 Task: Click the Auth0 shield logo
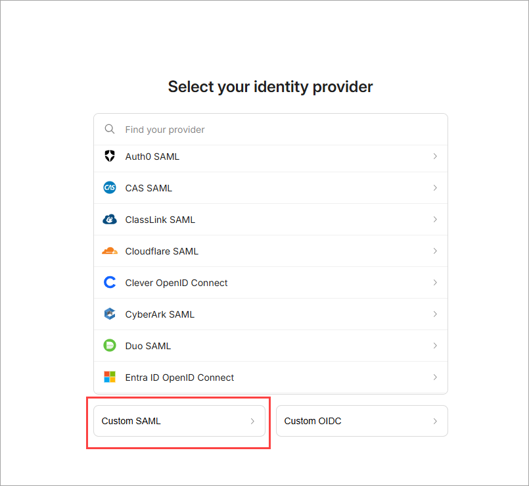(110, 156)
